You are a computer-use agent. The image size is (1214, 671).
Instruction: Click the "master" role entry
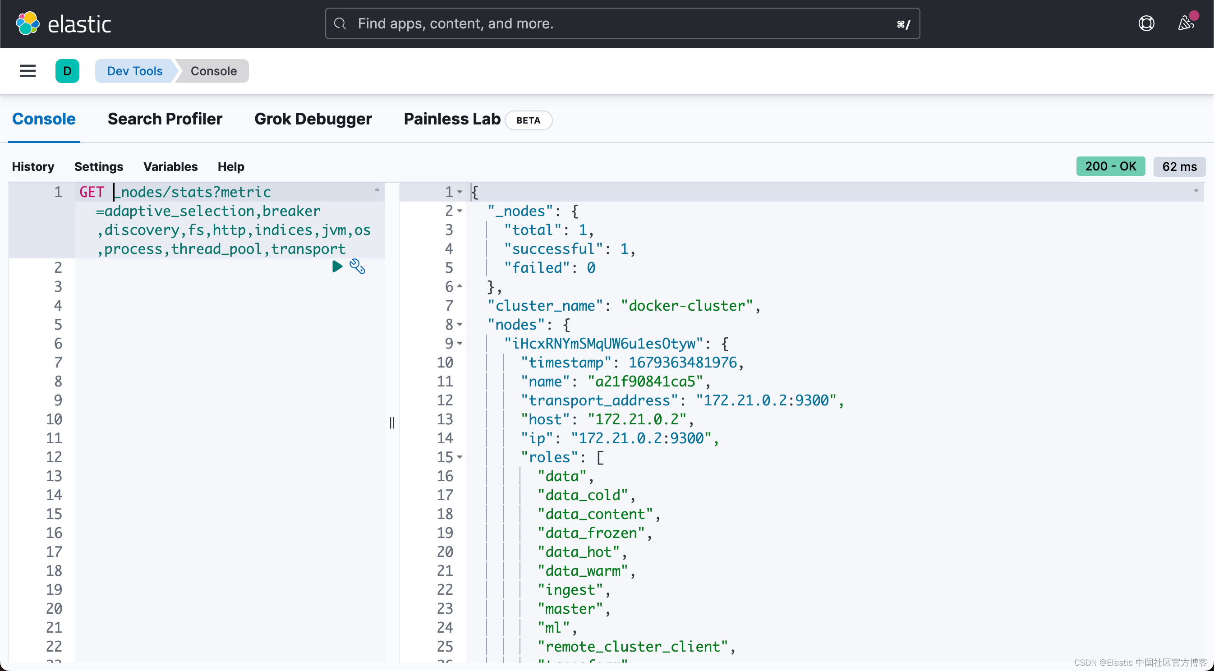click(x=570, y=609)
